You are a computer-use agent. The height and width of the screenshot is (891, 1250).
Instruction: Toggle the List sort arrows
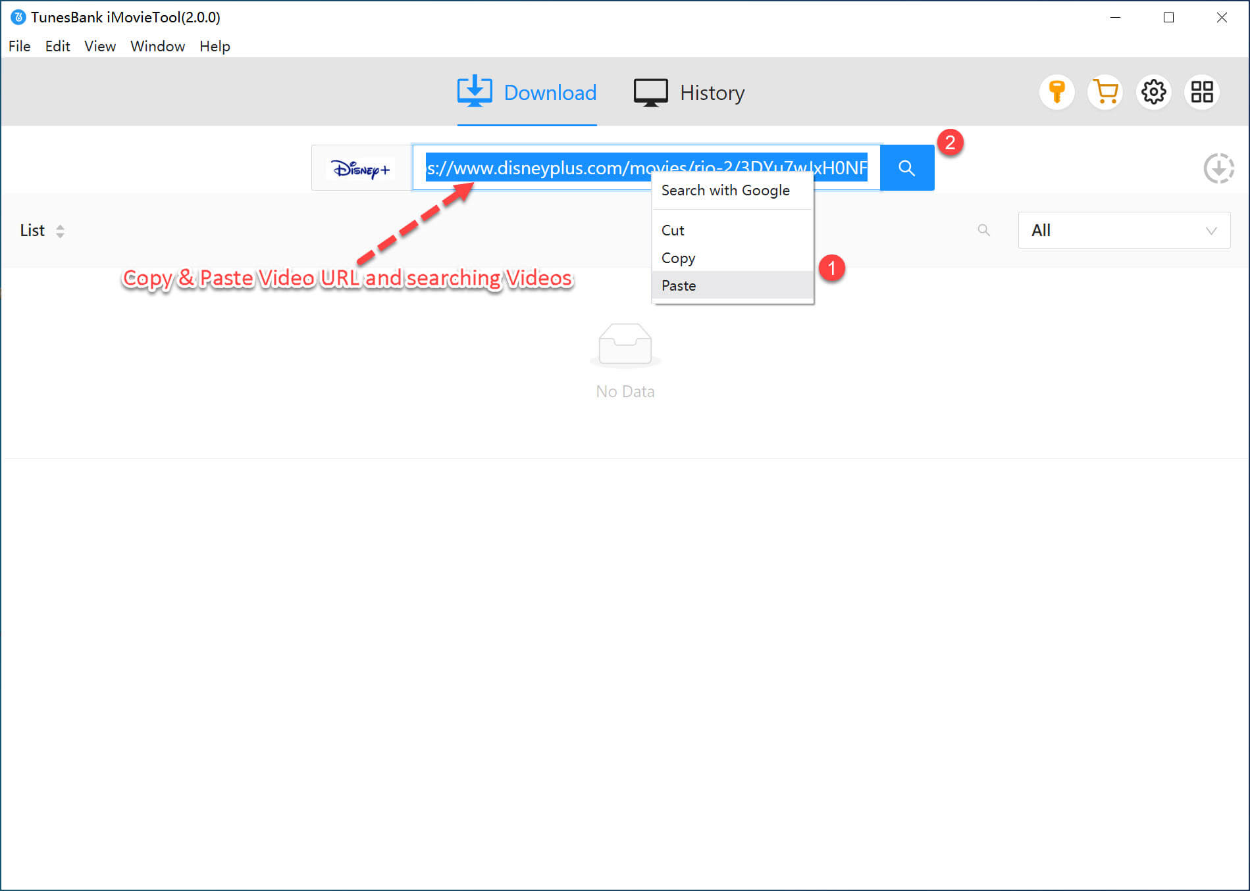(60, 231)
